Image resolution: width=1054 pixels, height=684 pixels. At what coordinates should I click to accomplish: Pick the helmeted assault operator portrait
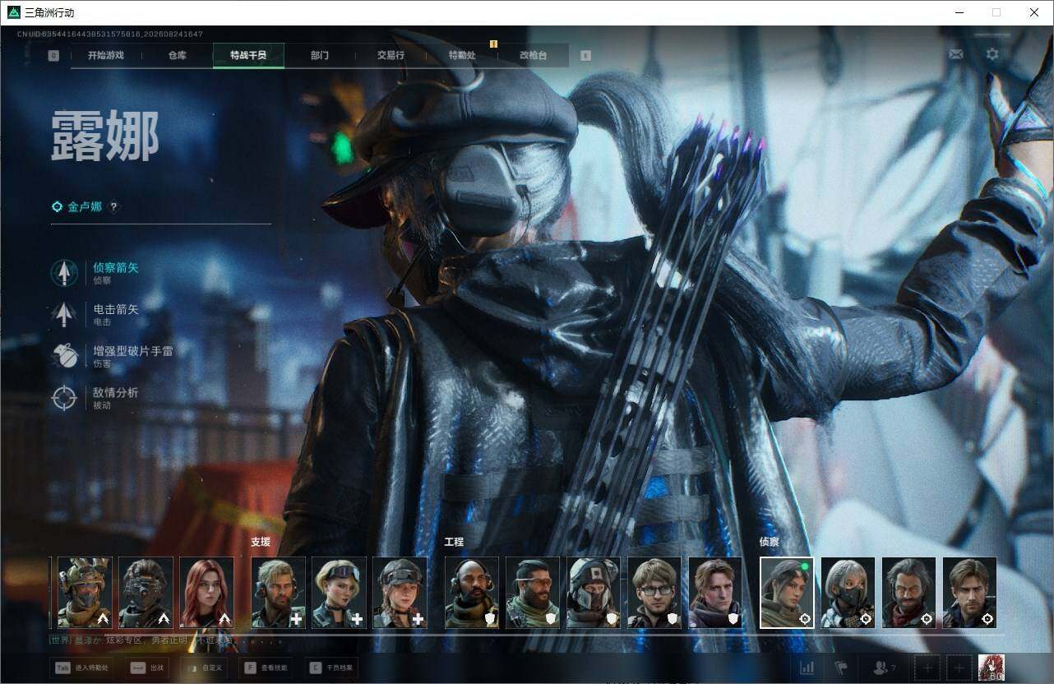pyautogui.click(x=85, y=593)
